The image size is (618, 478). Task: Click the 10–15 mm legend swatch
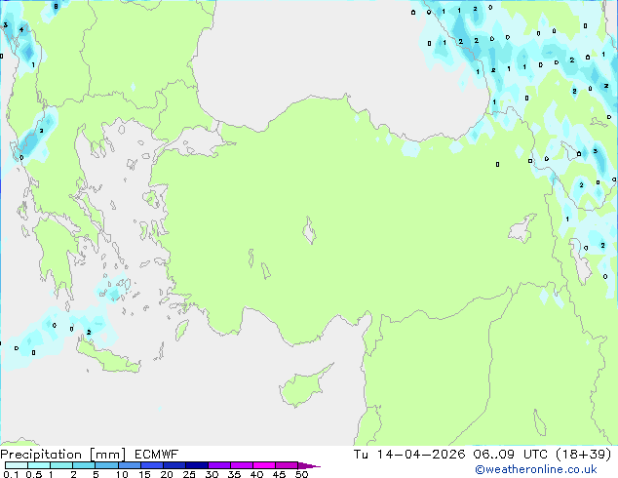click(129, 465)
